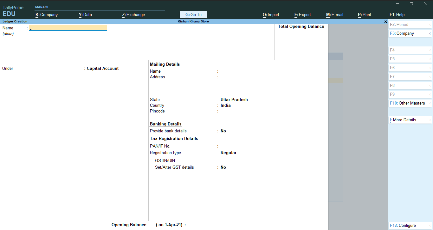Image resolution: width=433 pixels, height=230 pixels.
Task: Click the Address field
Action: tap(273, 77)
